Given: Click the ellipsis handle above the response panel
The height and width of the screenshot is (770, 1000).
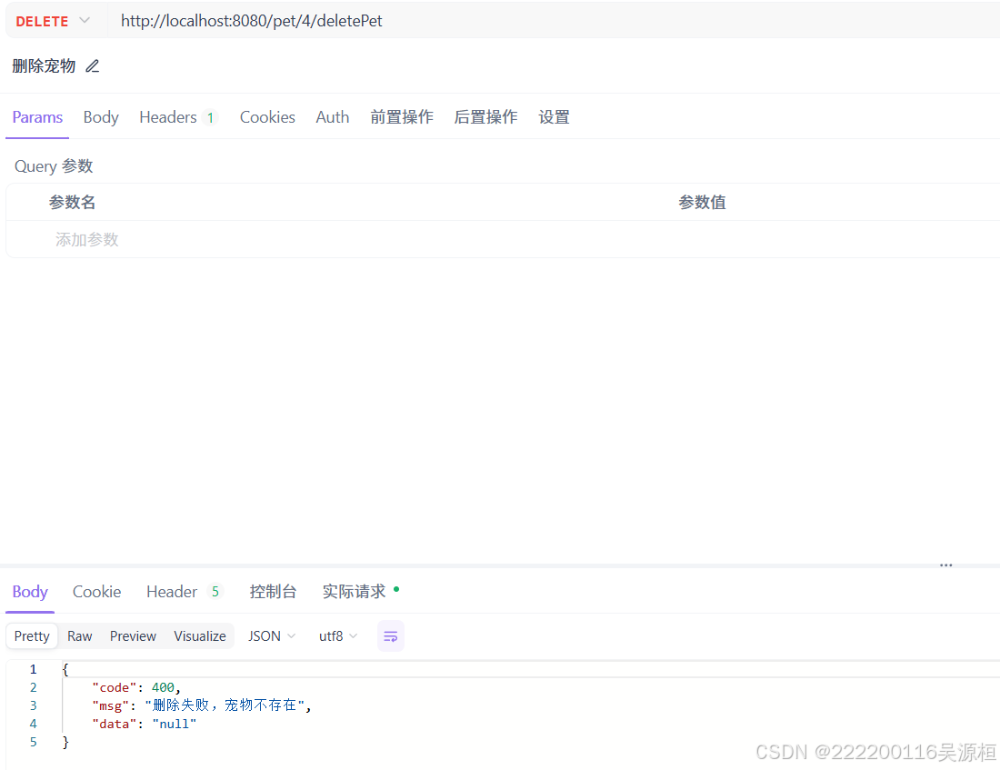Looking at the screenshot, I should pyautogui.click(x=945, y=565).
